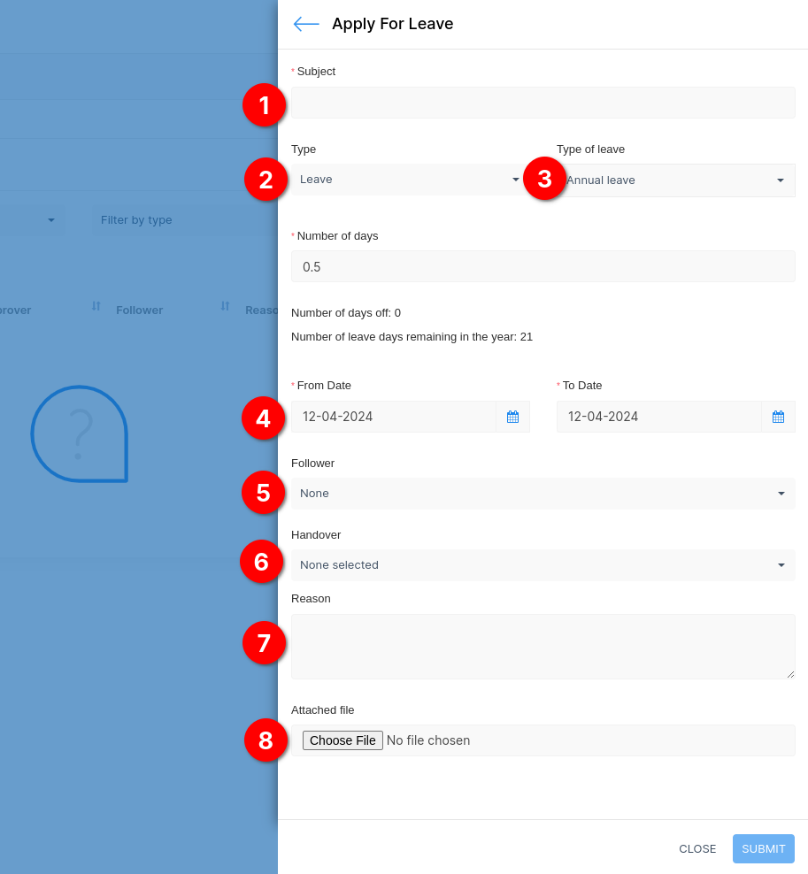Click the sort icon left of Follower header
Screen dimensions: 808x874
click(96, 306)
